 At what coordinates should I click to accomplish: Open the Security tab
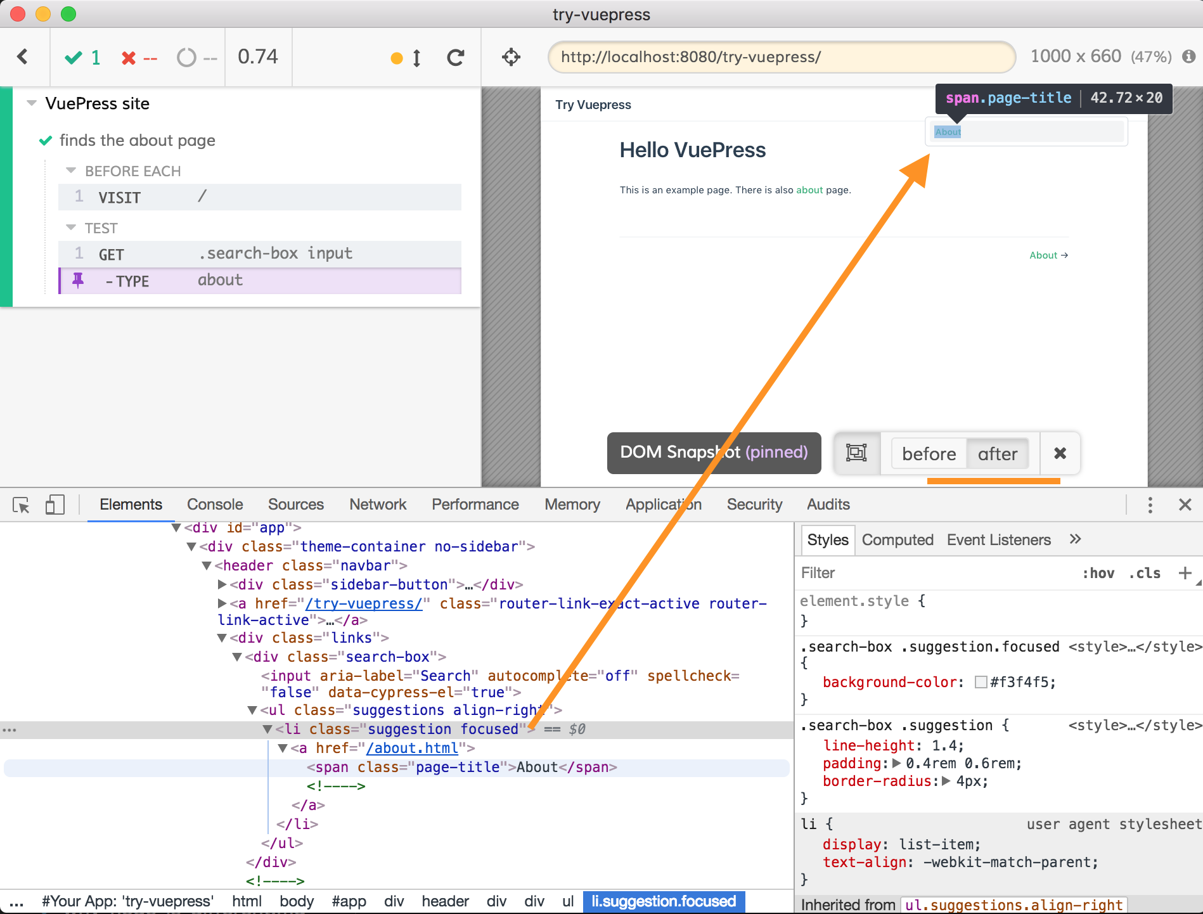[x=754, y=505]
